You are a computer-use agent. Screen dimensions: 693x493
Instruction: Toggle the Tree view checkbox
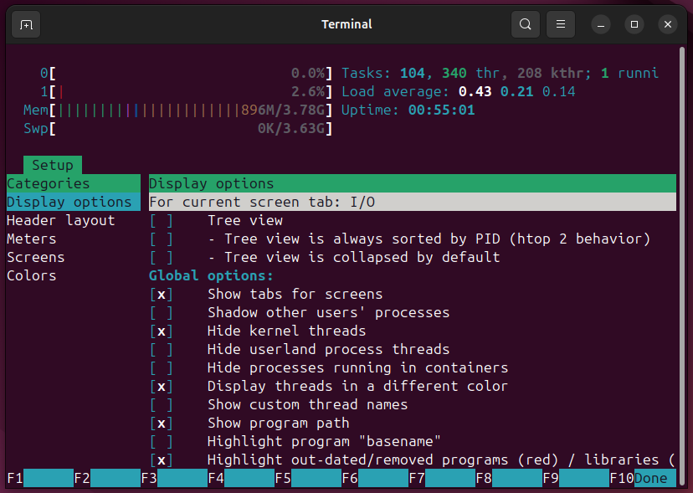click(x=162, y=220)
